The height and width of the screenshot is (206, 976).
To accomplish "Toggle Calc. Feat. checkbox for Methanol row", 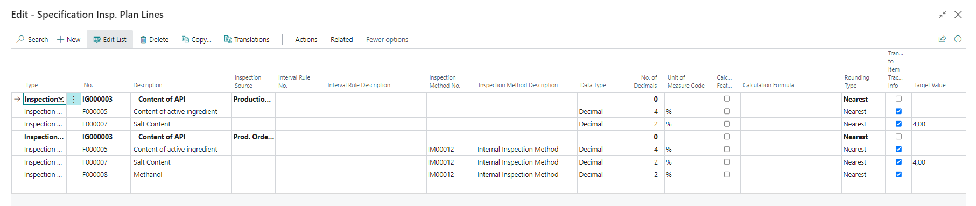I will [x=727, y=174].
